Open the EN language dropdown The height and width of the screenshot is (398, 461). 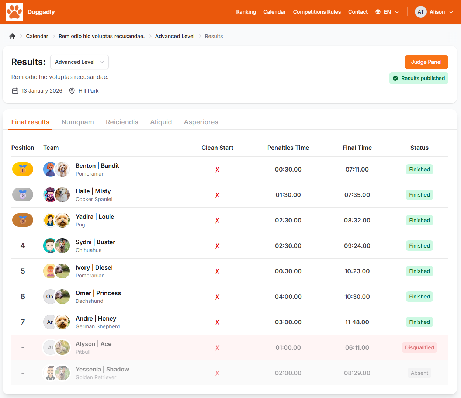pyautogui.click(x=387, y=12)
